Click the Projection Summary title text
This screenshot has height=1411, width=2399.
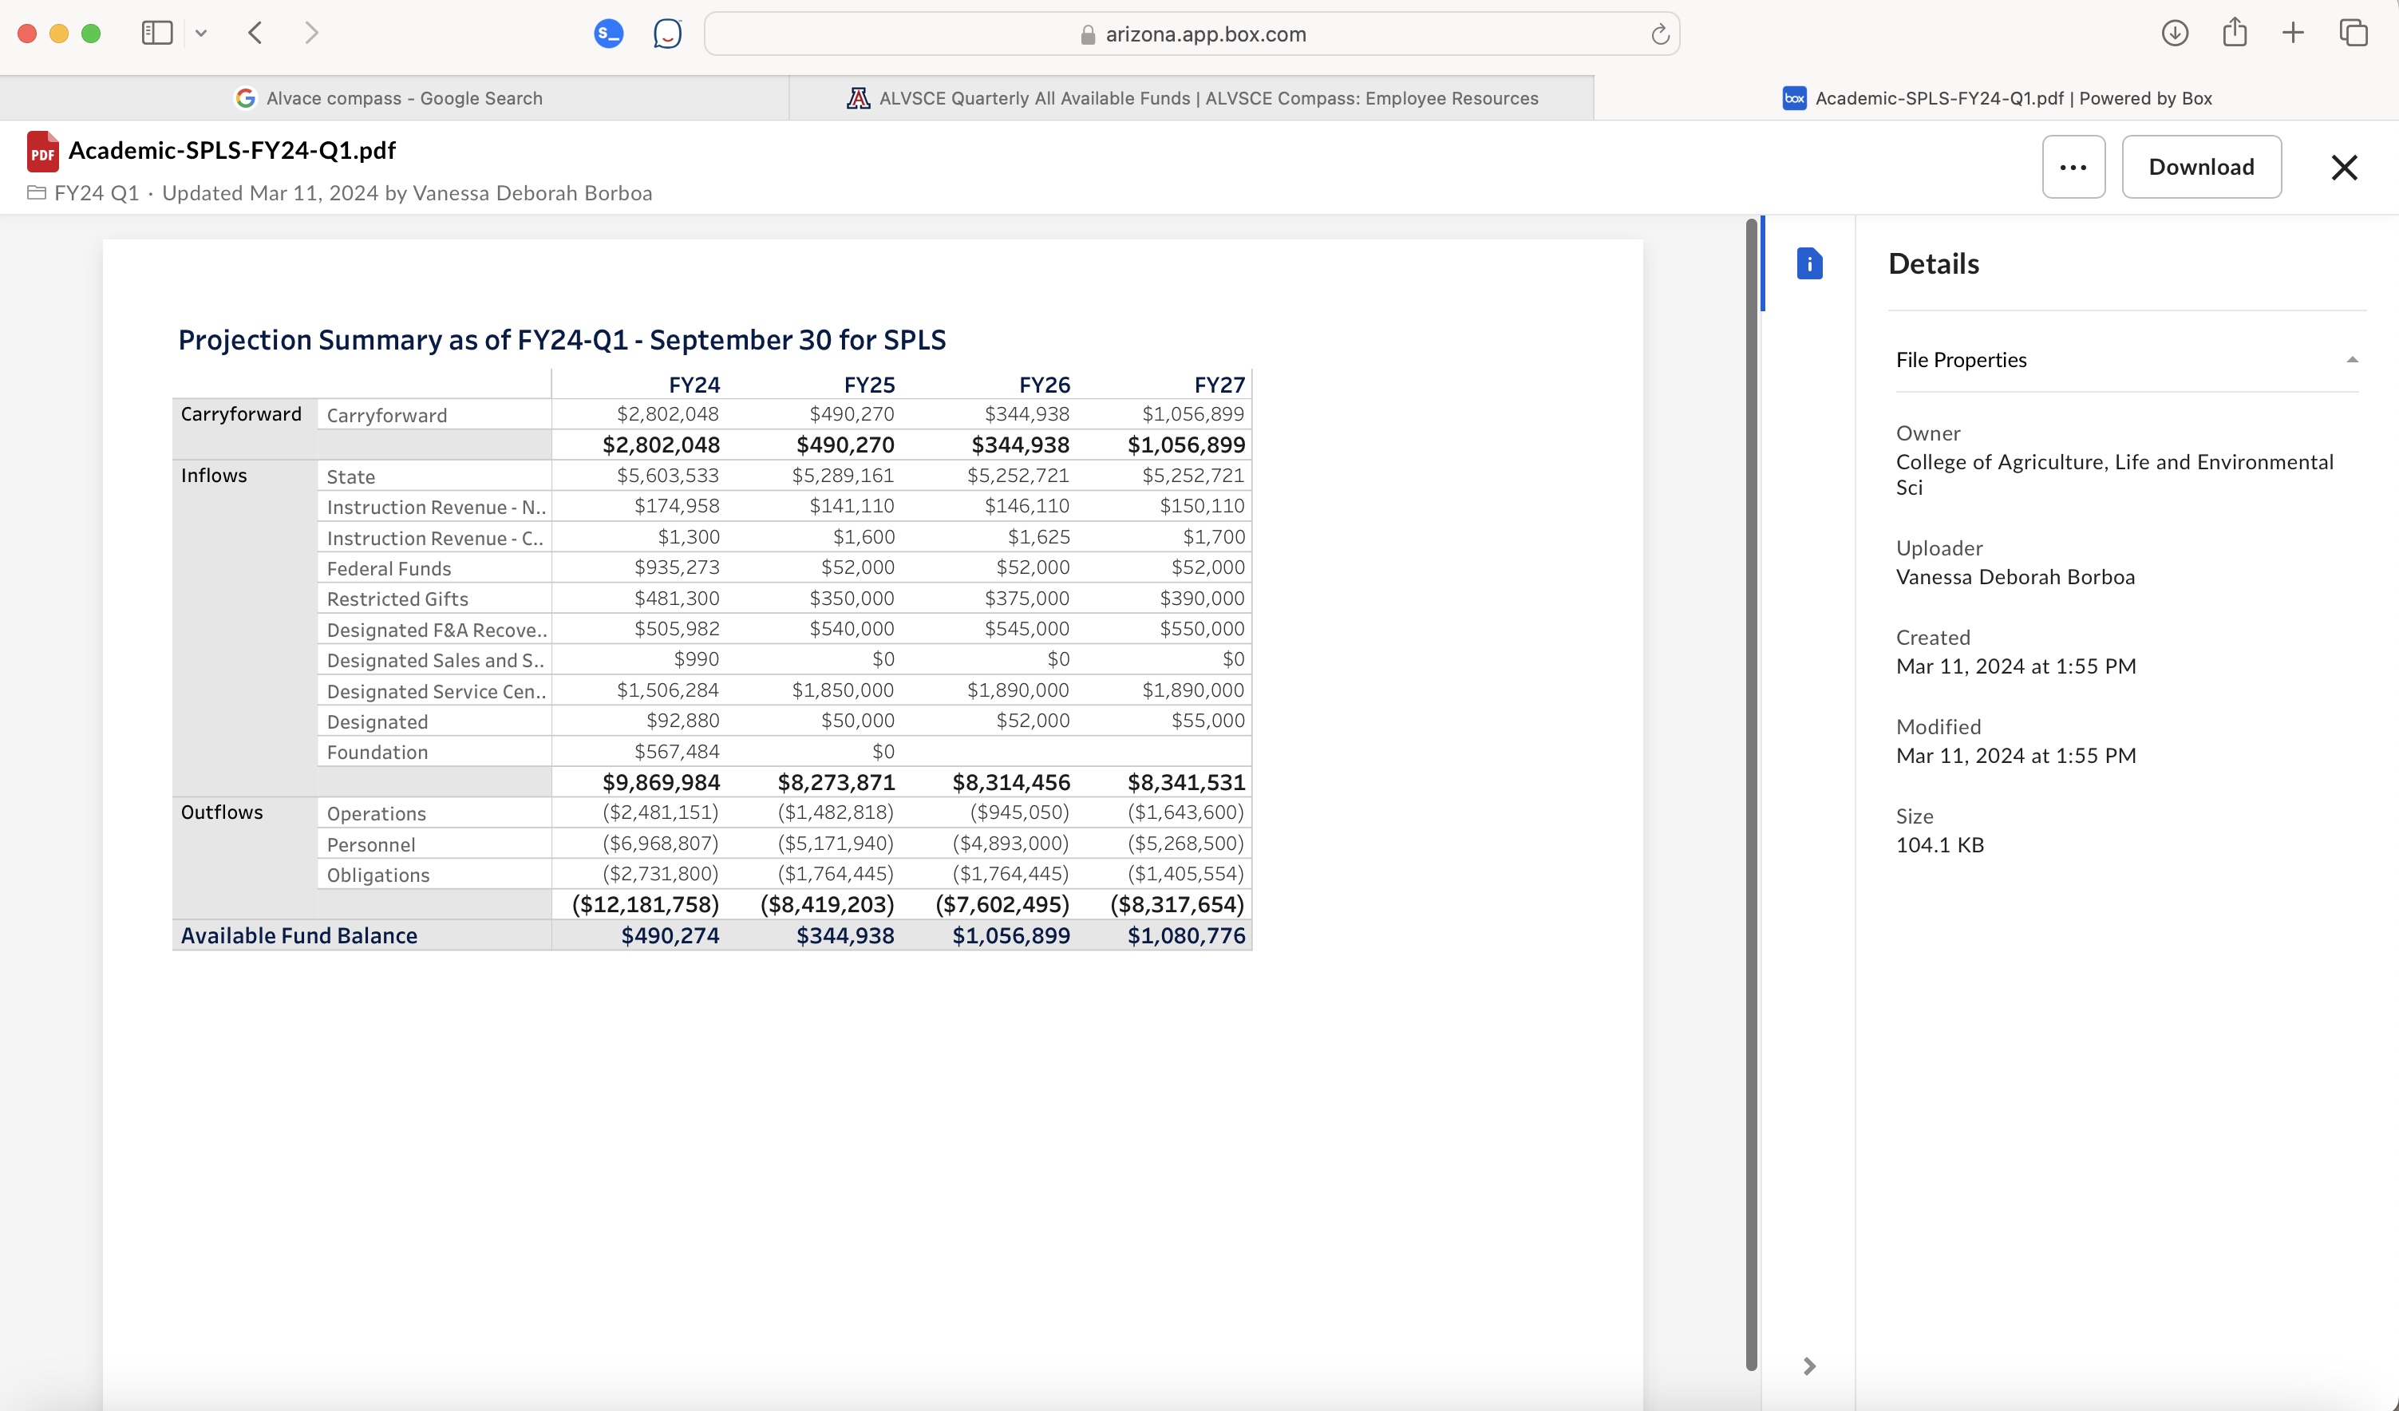pyautogui.click(x=562, y=340)
